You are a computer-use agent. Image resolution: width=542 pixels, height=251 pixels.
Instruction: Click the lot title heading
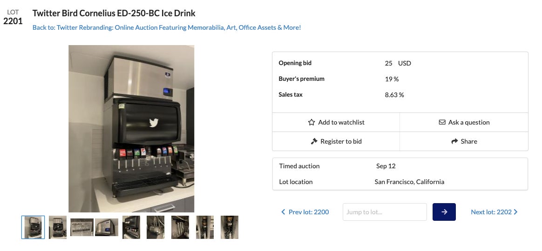[114, 13]
